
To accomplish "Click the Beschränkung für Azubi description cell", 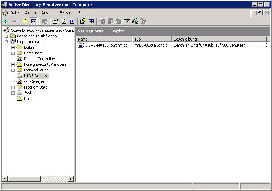I will (209, 45).
